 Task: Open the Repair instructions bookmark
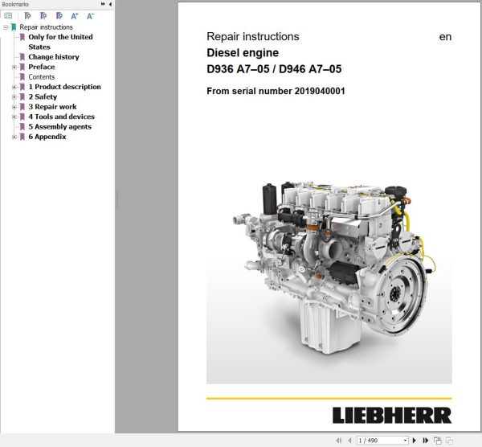tap(46, 27)
